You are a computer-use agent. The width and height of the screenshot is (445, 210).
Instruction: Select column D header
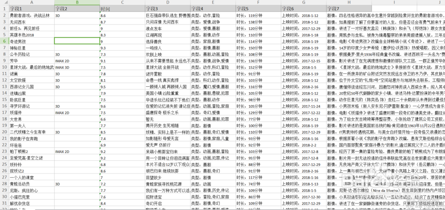click(168, 2)
